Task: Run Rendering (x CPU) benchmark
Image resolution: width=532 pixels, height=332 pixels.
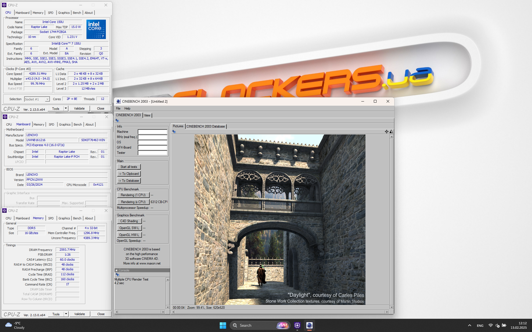Action: (x=133, y=202)
